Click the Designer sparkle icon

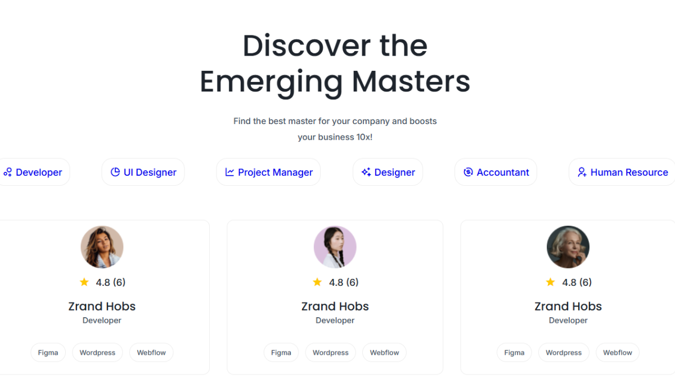(x=366, y=172)
